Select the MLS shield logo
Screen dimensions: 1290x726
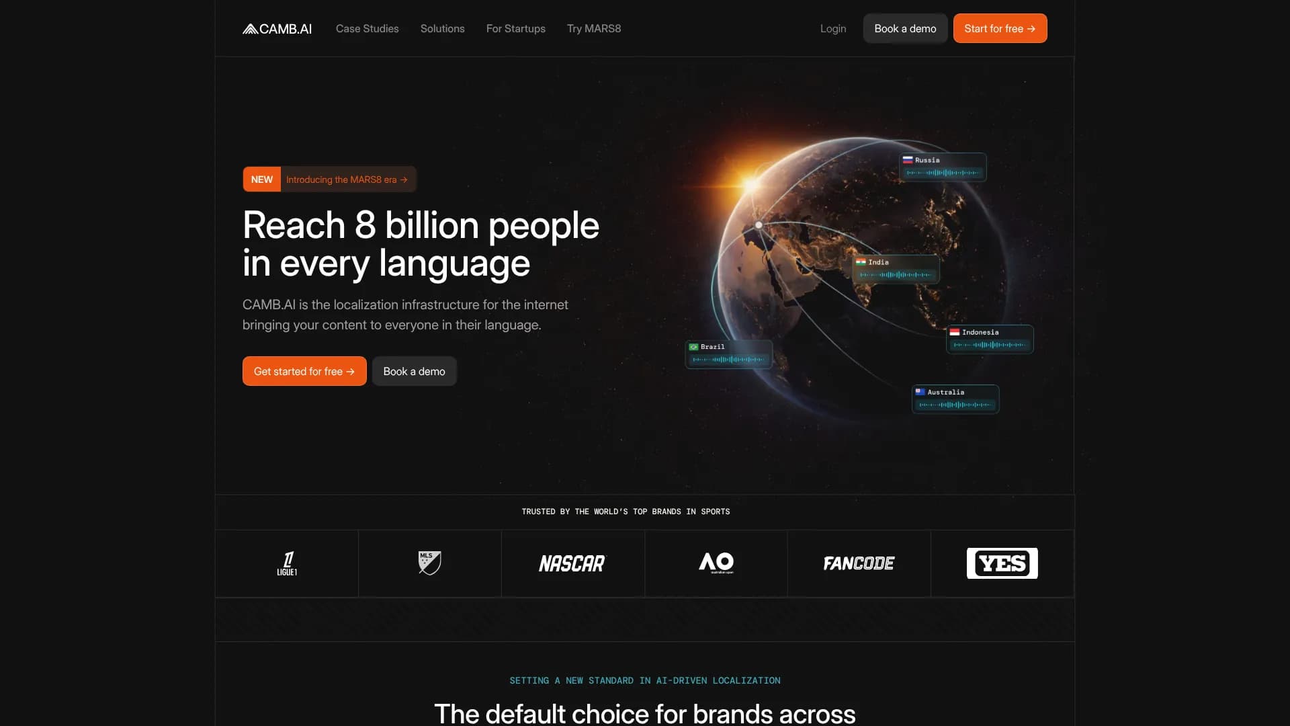pyautogui.click(x=429, y=563)
